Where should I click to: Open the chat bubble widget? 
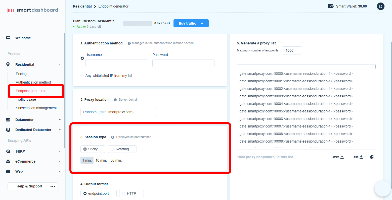point(383,188)
